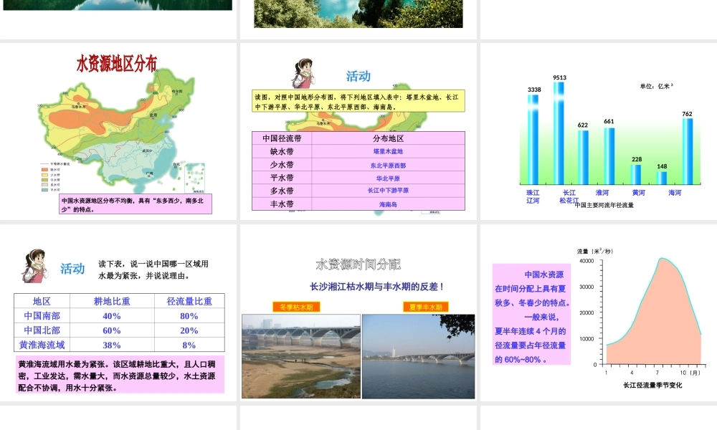
Task: Click the bar labeled 622
Action: click(x=583, y=157)
